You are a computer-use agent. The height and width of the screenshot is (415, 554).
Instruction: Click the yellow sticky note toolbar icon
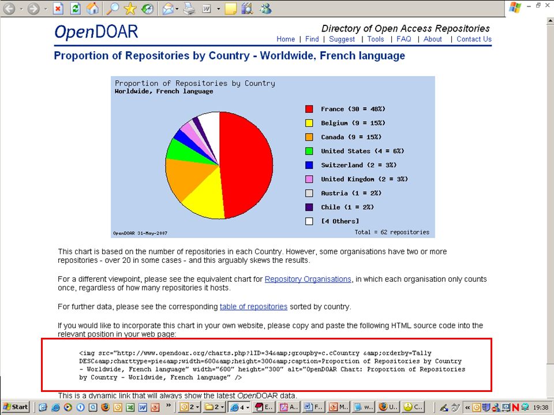pos(231,9)
